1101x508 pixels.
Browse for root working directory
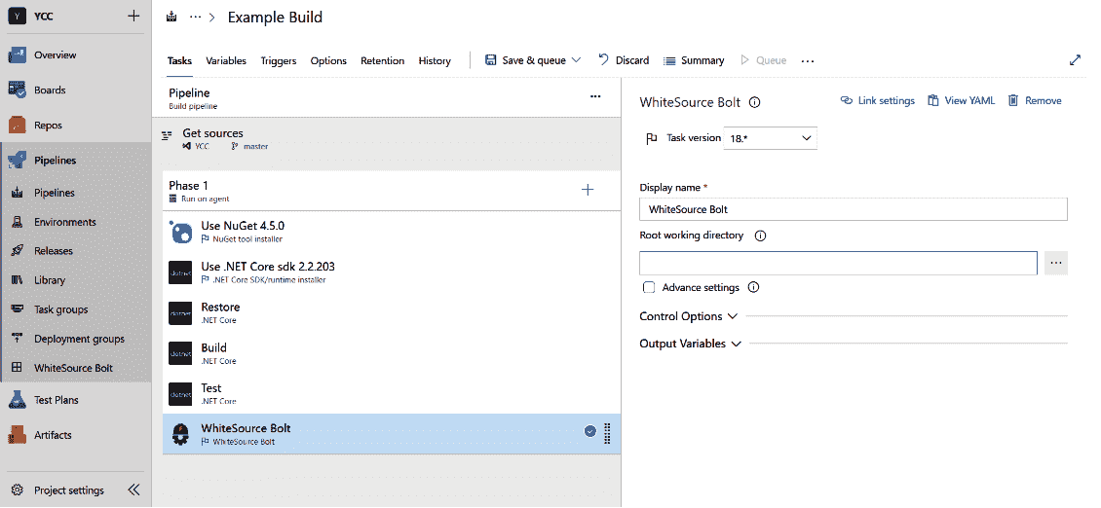tap(1056, 263)
